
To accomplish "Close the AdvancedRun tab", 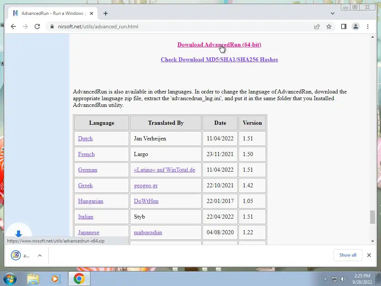I will coord(92,13).
